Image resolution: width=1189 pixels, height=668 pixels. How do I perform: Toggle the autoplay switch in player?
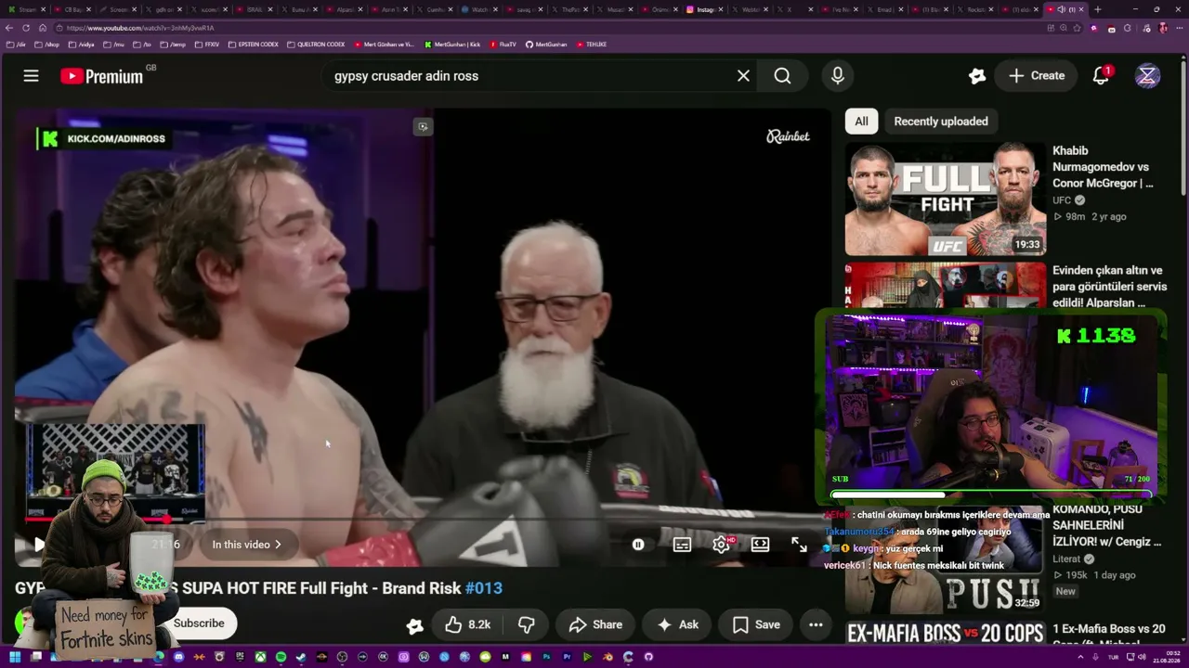[638, 545]
